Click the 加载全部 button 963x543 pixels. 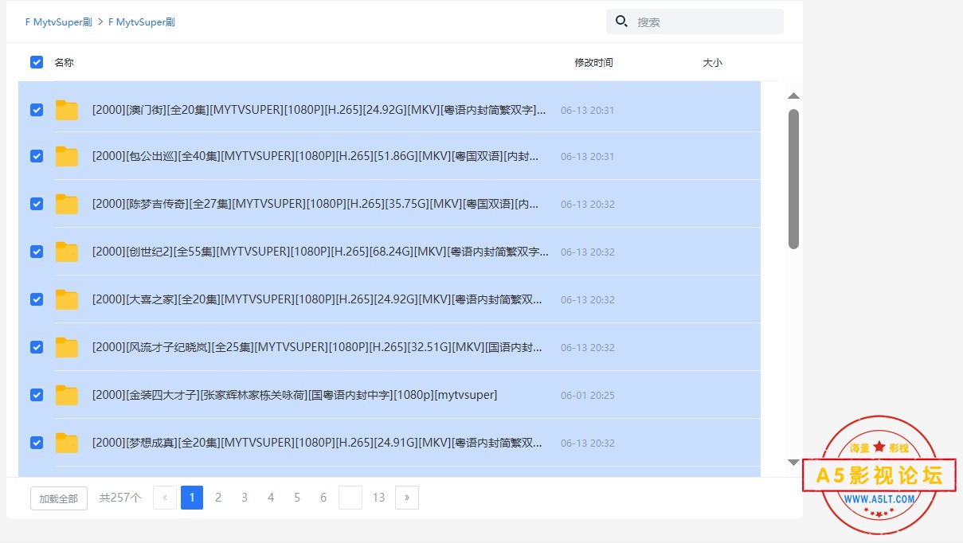pyautogui.click(x=59, y=498)
